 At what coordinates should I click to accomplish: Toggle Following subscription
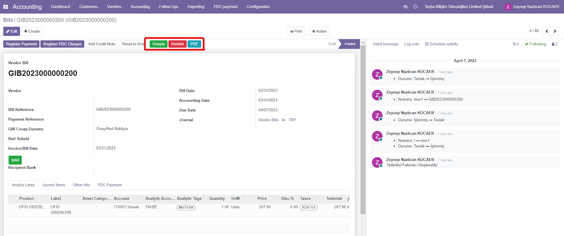click(x=535, y=44)
